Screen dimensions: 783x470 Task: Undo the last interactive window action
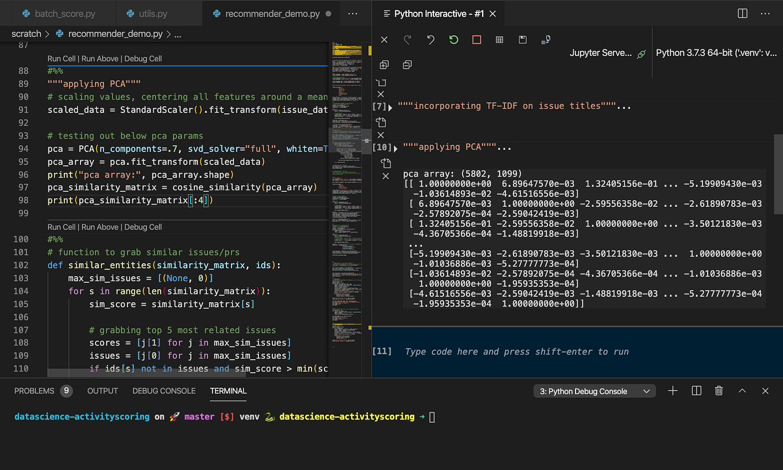[430, 40]
